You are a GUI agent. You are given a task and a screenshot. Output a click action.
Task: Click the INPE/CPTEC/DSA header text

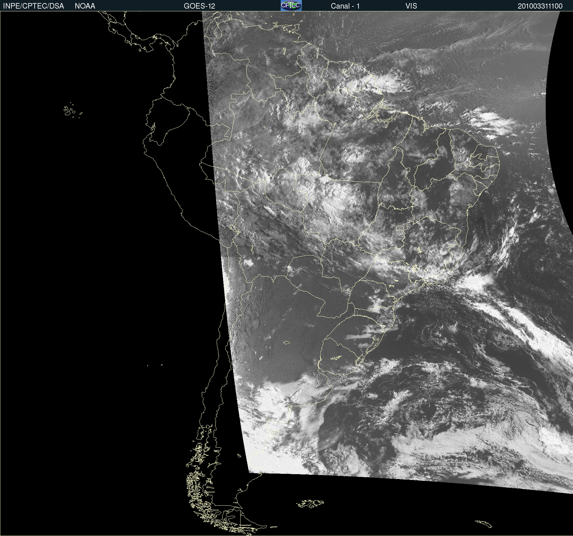tap(33, 6)
